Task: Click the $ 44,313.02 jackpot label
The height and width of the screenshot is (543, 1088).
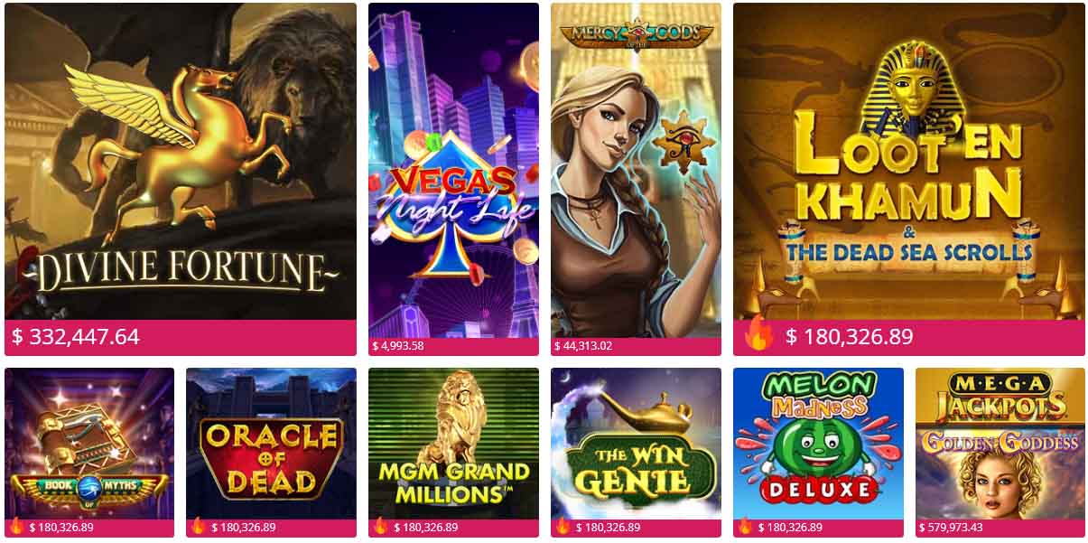Action: 583,346
